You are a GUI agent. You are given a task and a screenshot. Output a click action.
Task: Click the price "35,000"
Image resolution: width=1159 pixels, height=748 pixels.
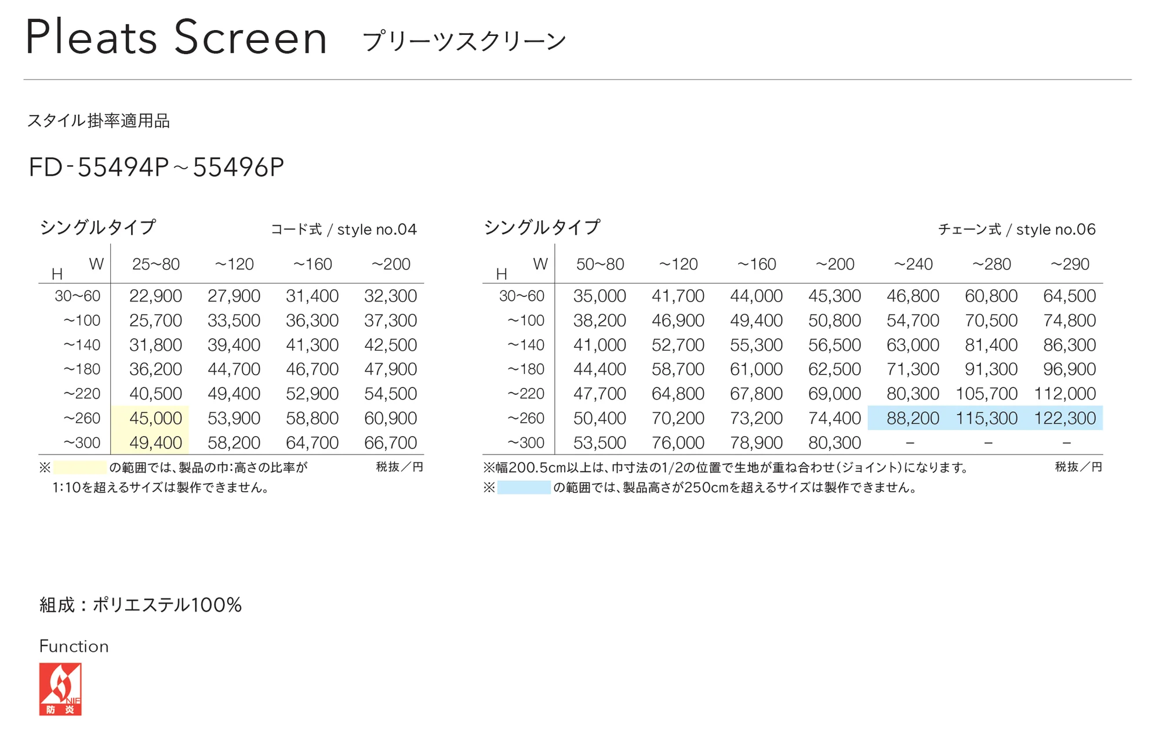(600, 296)
